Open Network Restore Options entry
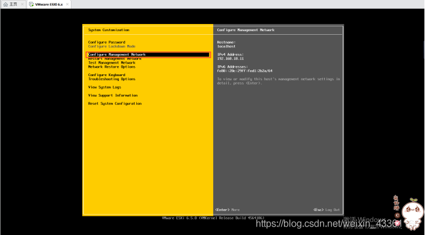425x235 pixels. pyautogui.click(x=112, y=67)
